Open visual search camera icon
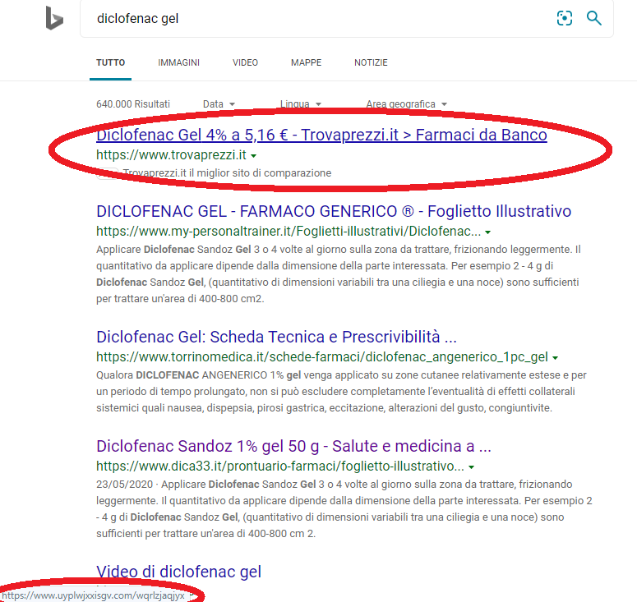 (565, 18)
